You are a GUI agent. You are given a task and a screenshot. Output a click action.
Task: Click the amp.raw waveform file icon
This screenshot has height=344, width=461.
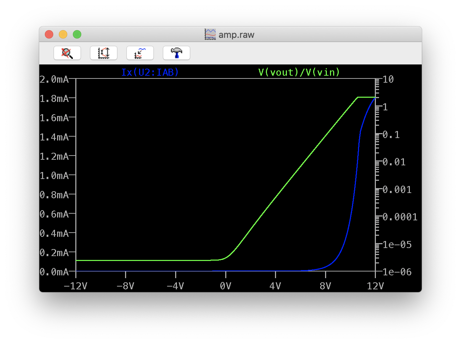210,34
